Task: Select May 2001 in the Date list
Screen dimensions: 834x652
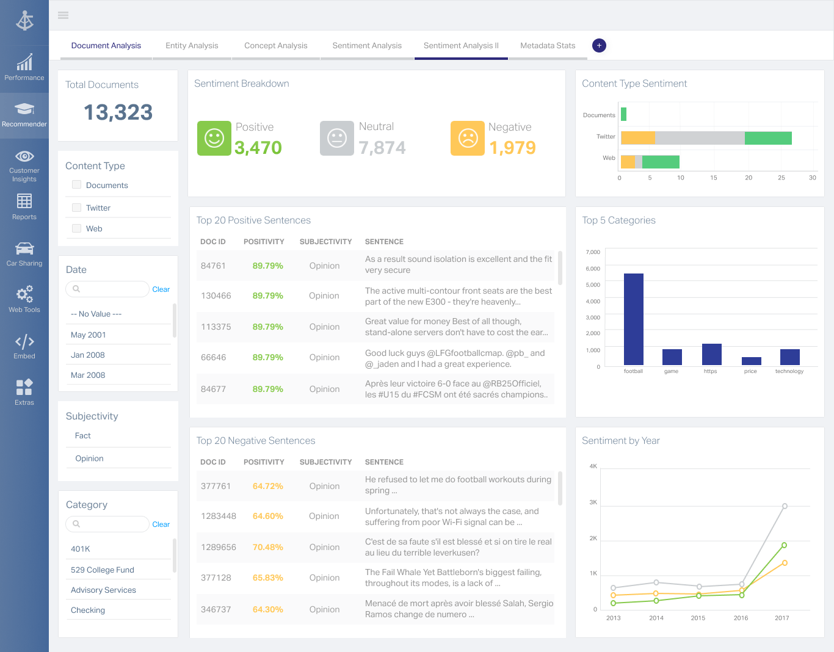Action: [x=89, y=335]
